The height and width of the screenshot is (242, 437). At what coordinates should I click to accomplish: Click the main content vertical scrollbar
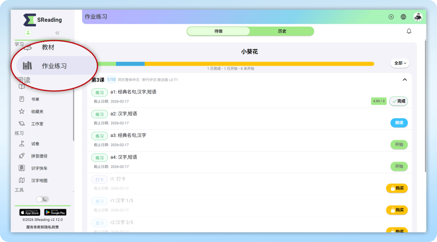point(425,106)
